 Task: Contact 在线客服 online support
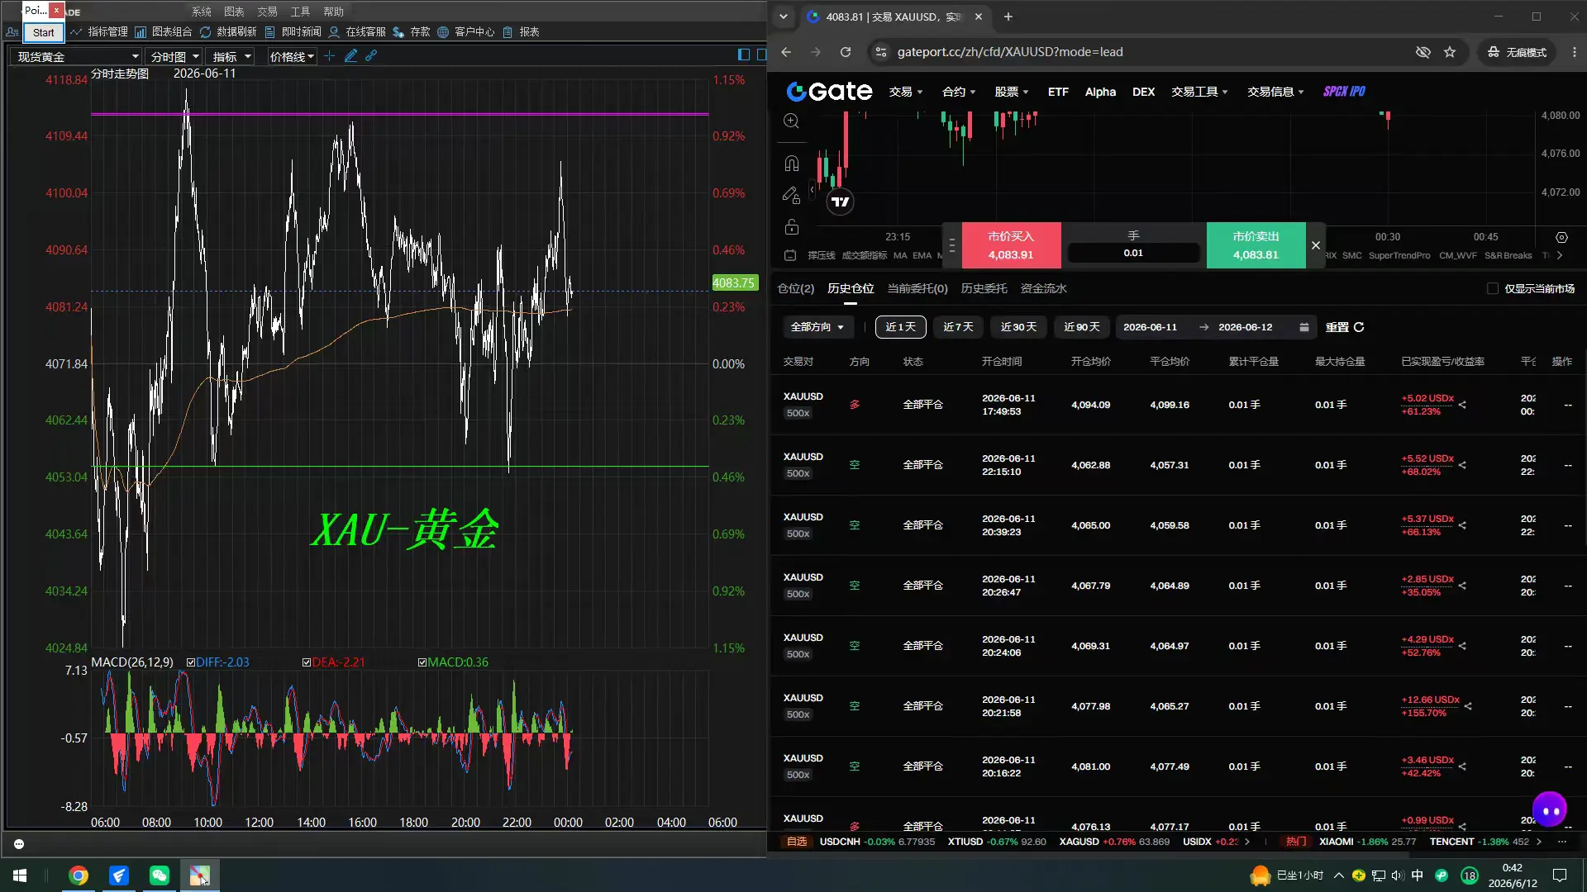[x=358, y=32]
